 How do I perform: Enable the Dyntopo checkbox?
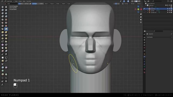(x=123, y=4)
